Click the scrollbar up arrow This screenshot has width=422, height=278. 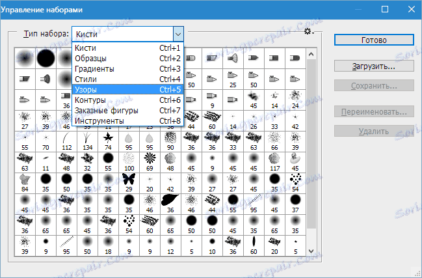(x=311, y=54)
